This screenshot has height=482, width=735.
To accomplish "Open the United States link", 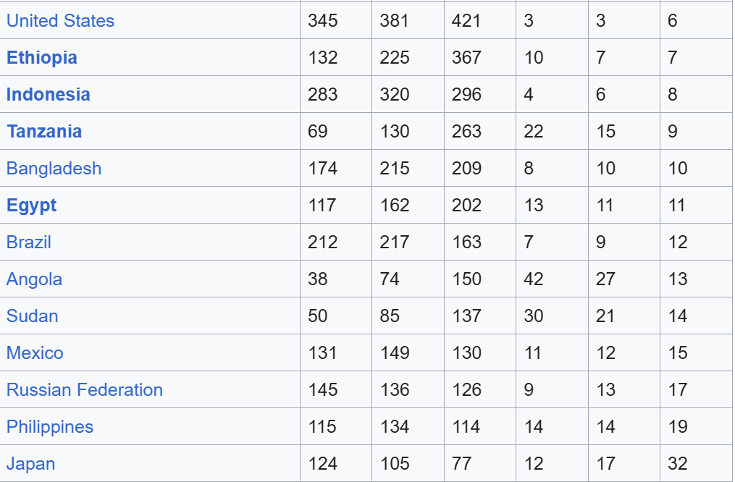I will pos(60,21).
